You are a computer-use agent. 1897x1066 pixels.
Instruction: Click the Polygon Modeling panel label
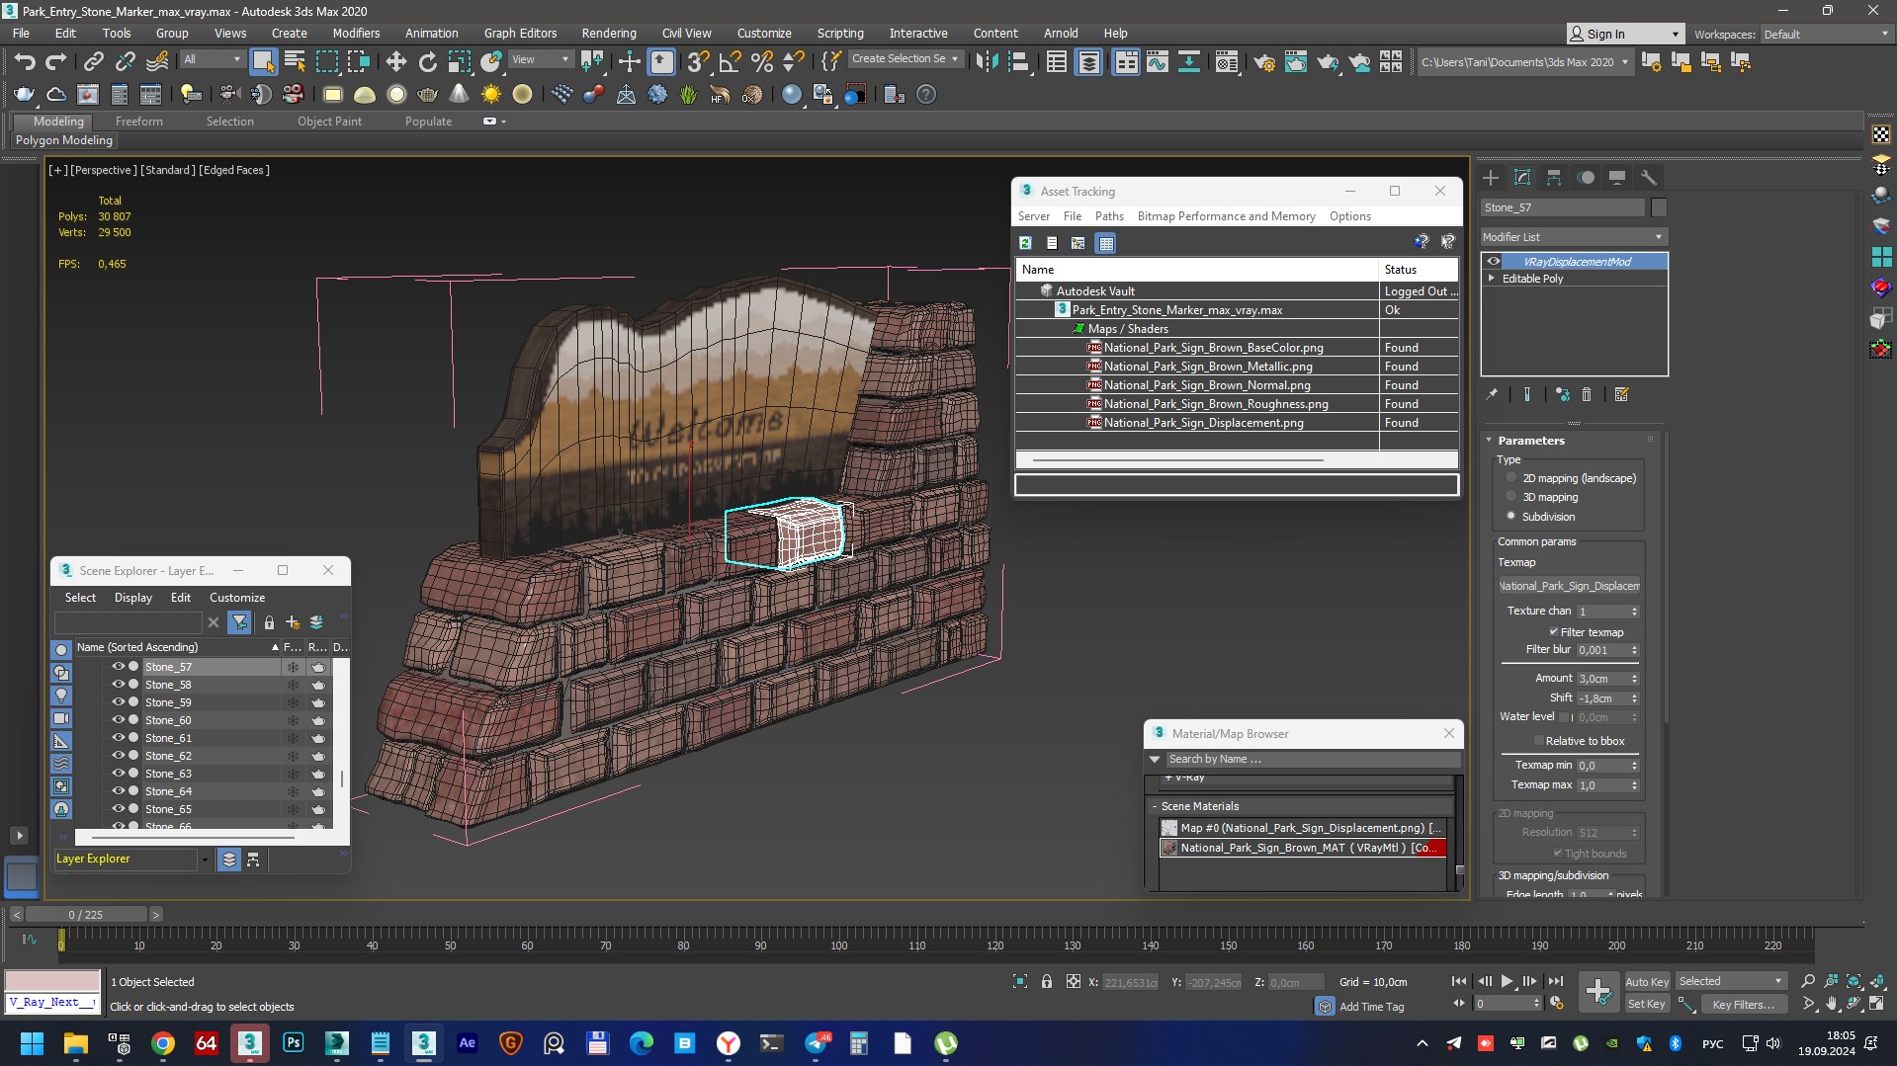click(x=64, y=140)
